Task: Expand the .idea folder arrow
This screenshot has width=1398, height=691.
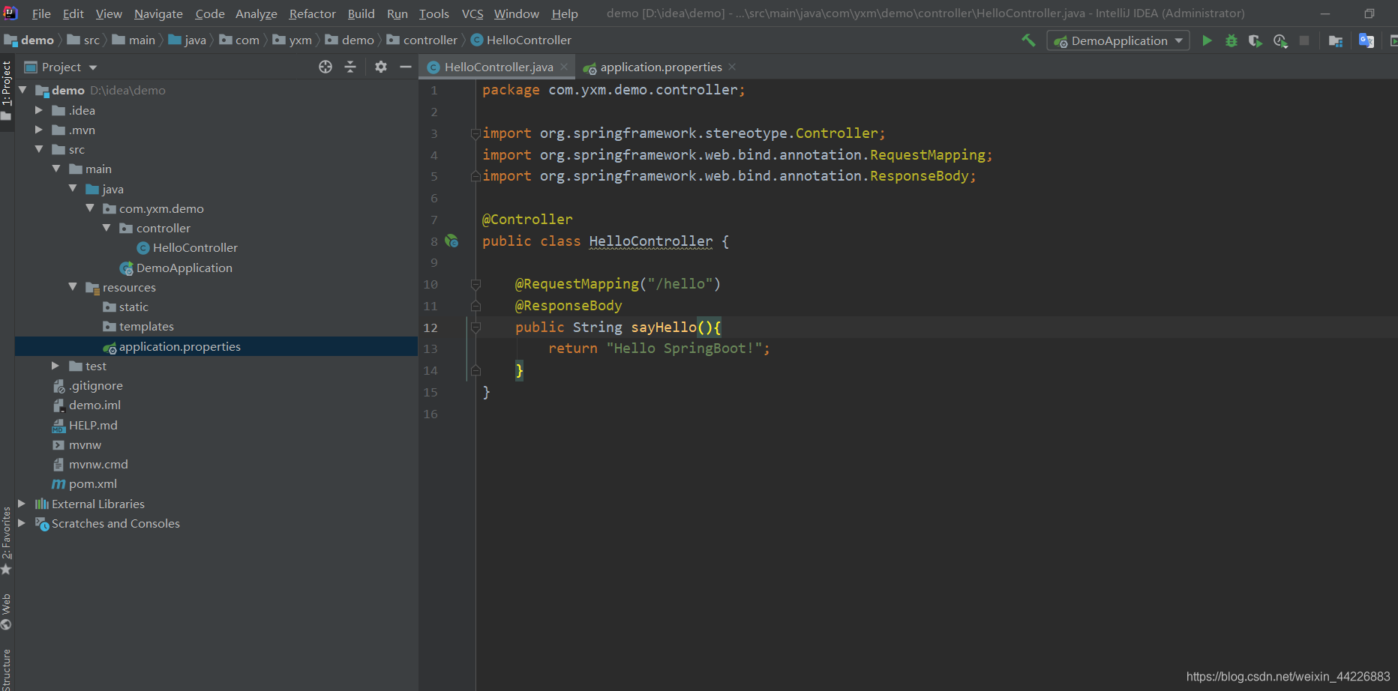Action: tap(39, 110)
